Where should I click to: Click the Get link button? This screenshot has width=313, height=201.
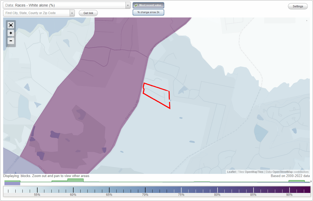pyautogui.click(x=88, y=13)
